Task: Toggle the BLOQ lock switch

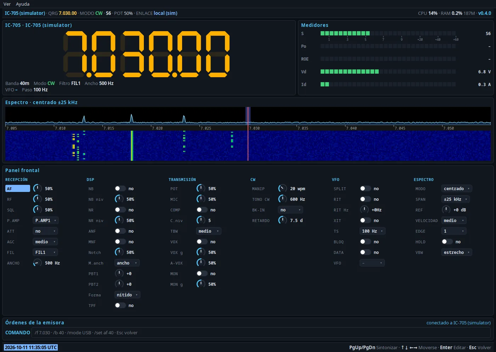Action: (365, 242)
